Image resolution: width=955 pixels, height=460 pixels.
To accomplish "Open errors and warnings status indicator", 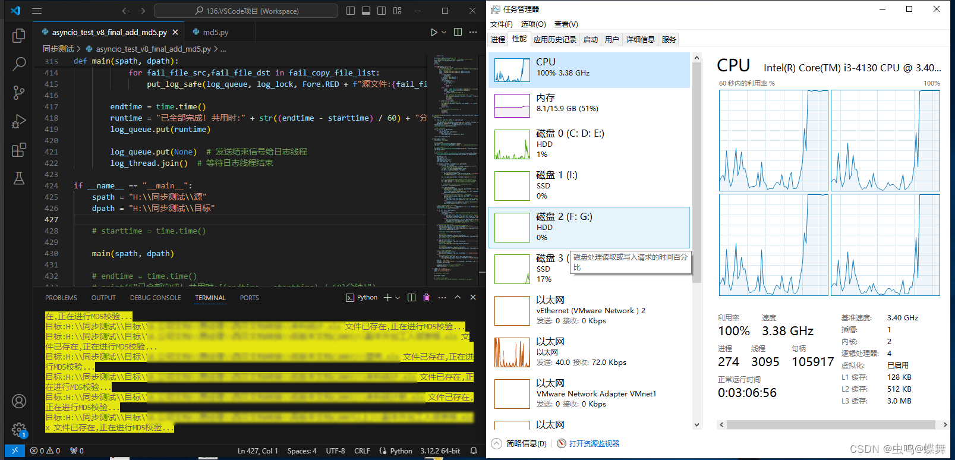I will 45,450.
